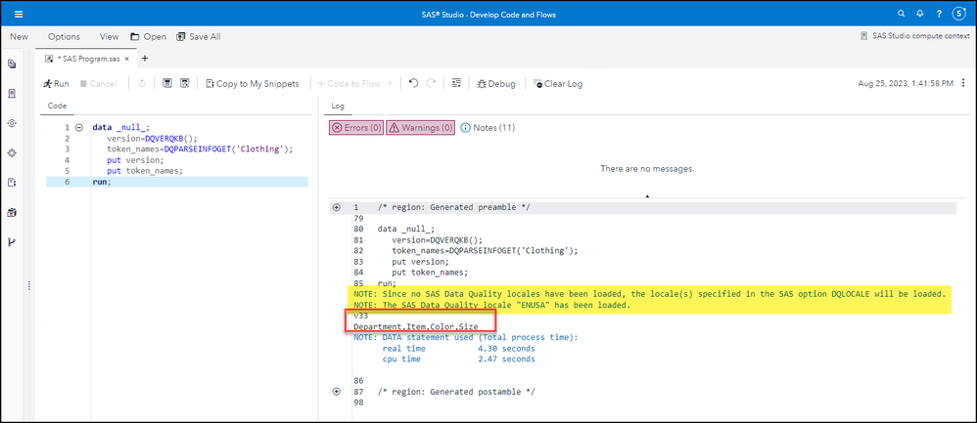
Task: Open the New menu
Action: 19,37
